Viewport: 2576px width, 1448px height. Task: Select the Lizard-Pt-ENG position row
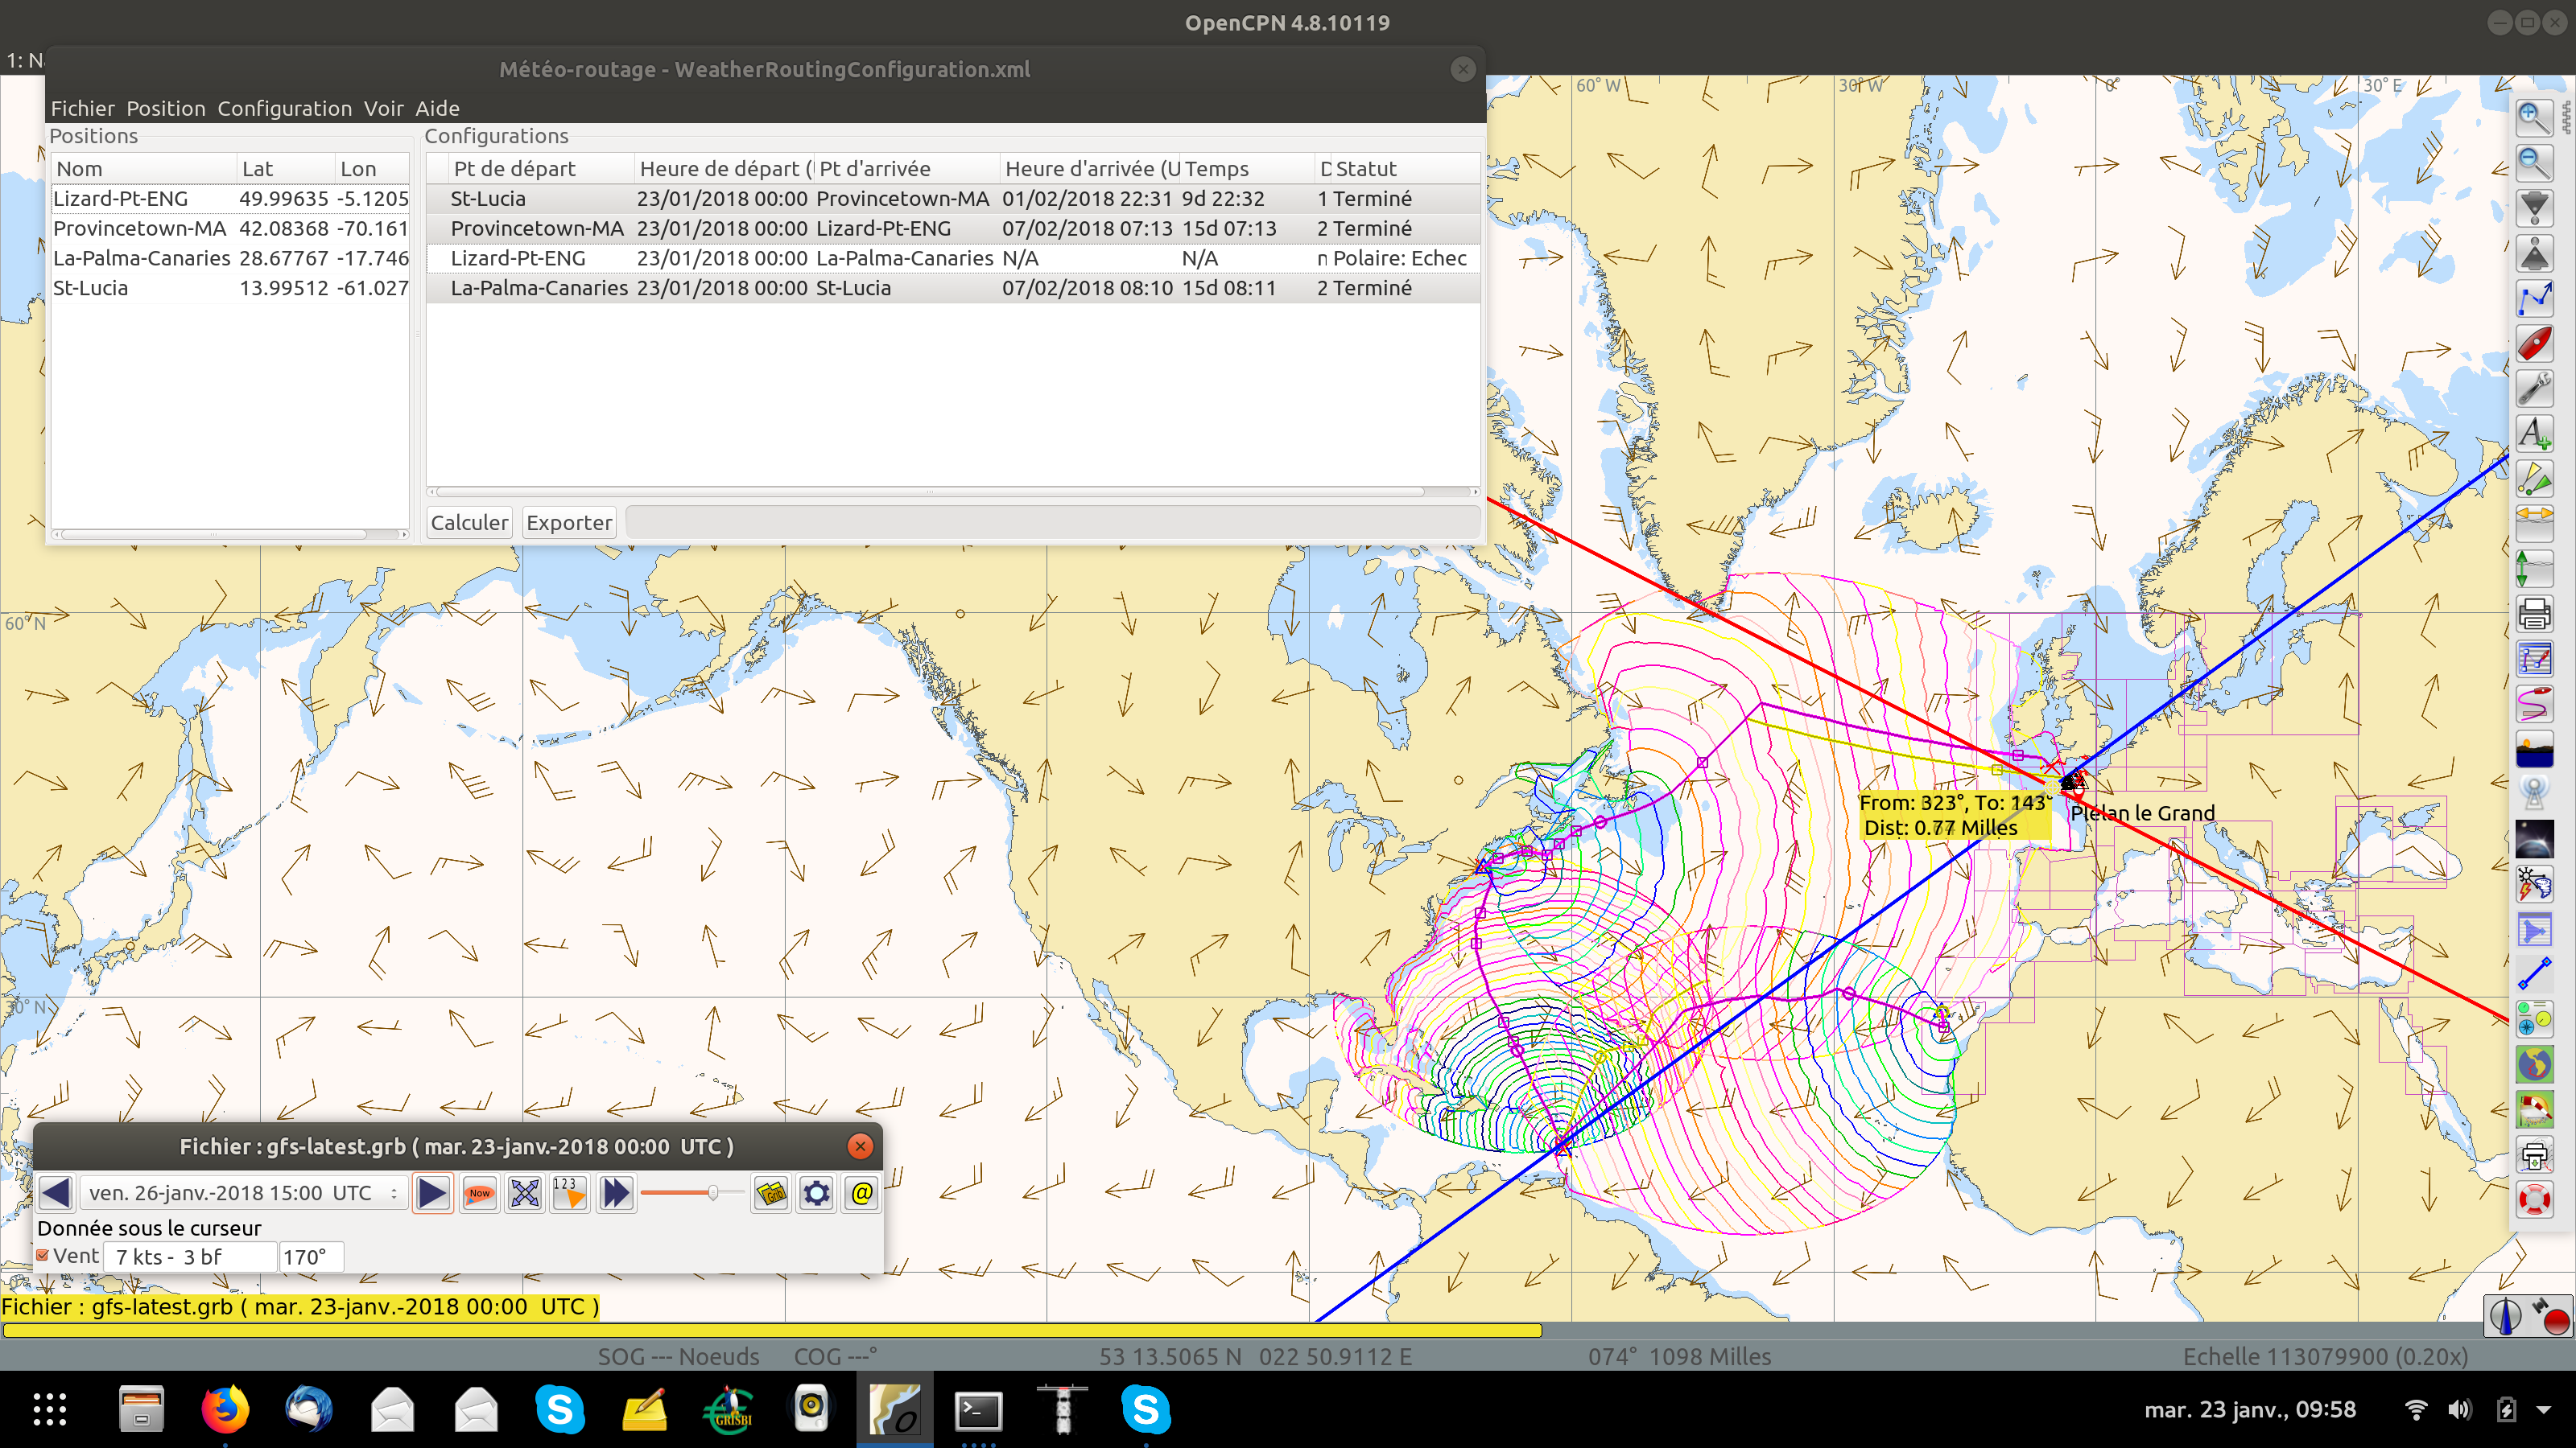[230, 198]
